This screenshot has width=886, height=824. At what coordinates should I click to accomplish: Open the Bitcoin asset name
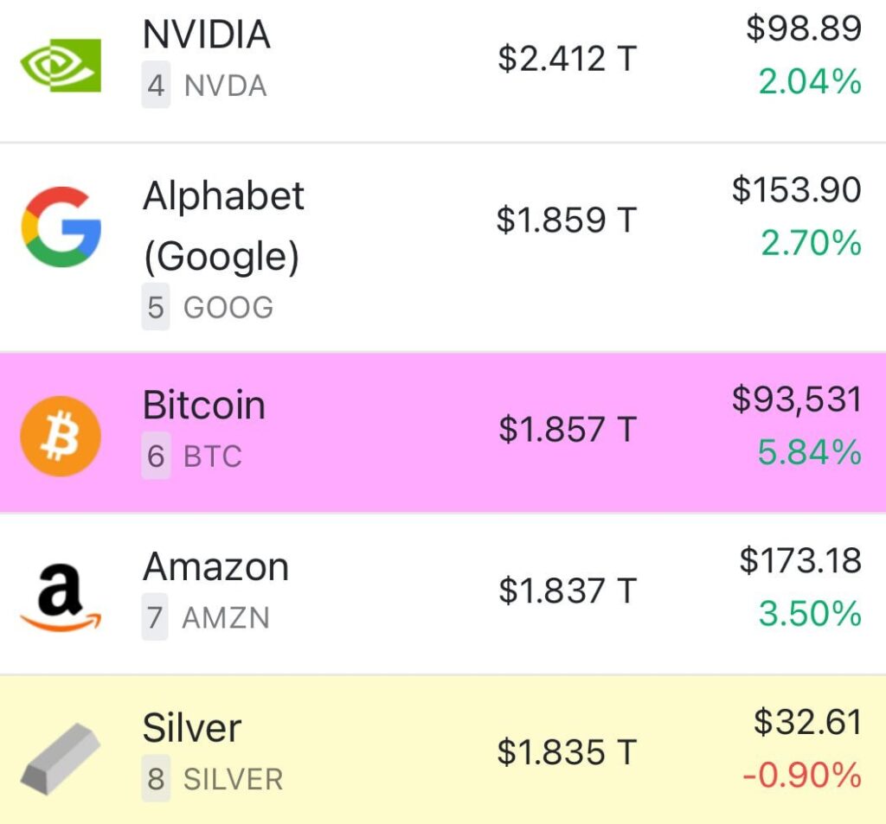[x=204, y=405]
